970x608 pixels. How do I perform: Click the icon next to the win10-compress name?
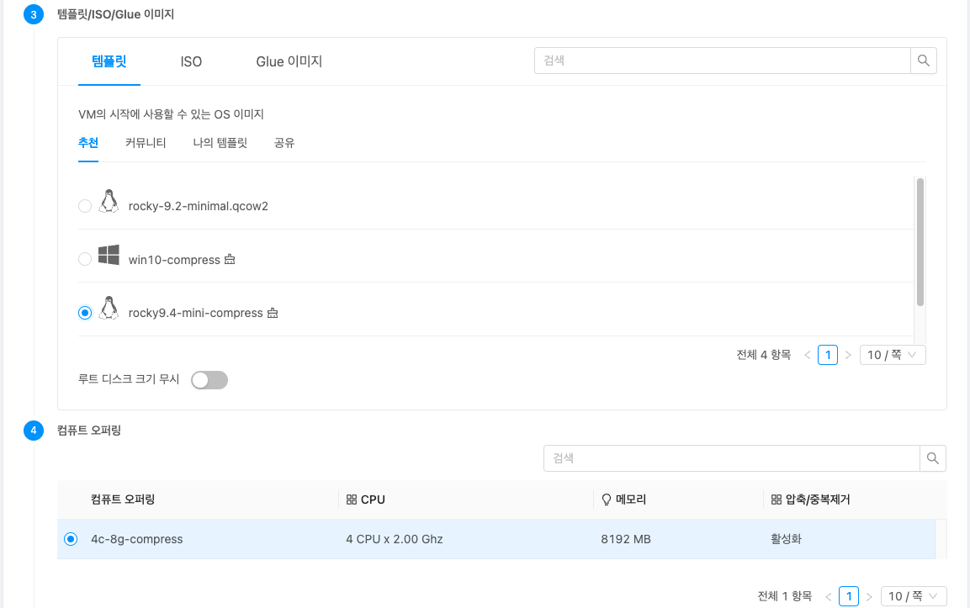230,260
